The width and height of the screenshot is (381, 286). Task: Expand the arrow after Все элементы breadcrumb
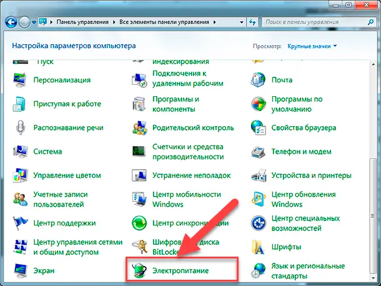(x=215, y=22)
